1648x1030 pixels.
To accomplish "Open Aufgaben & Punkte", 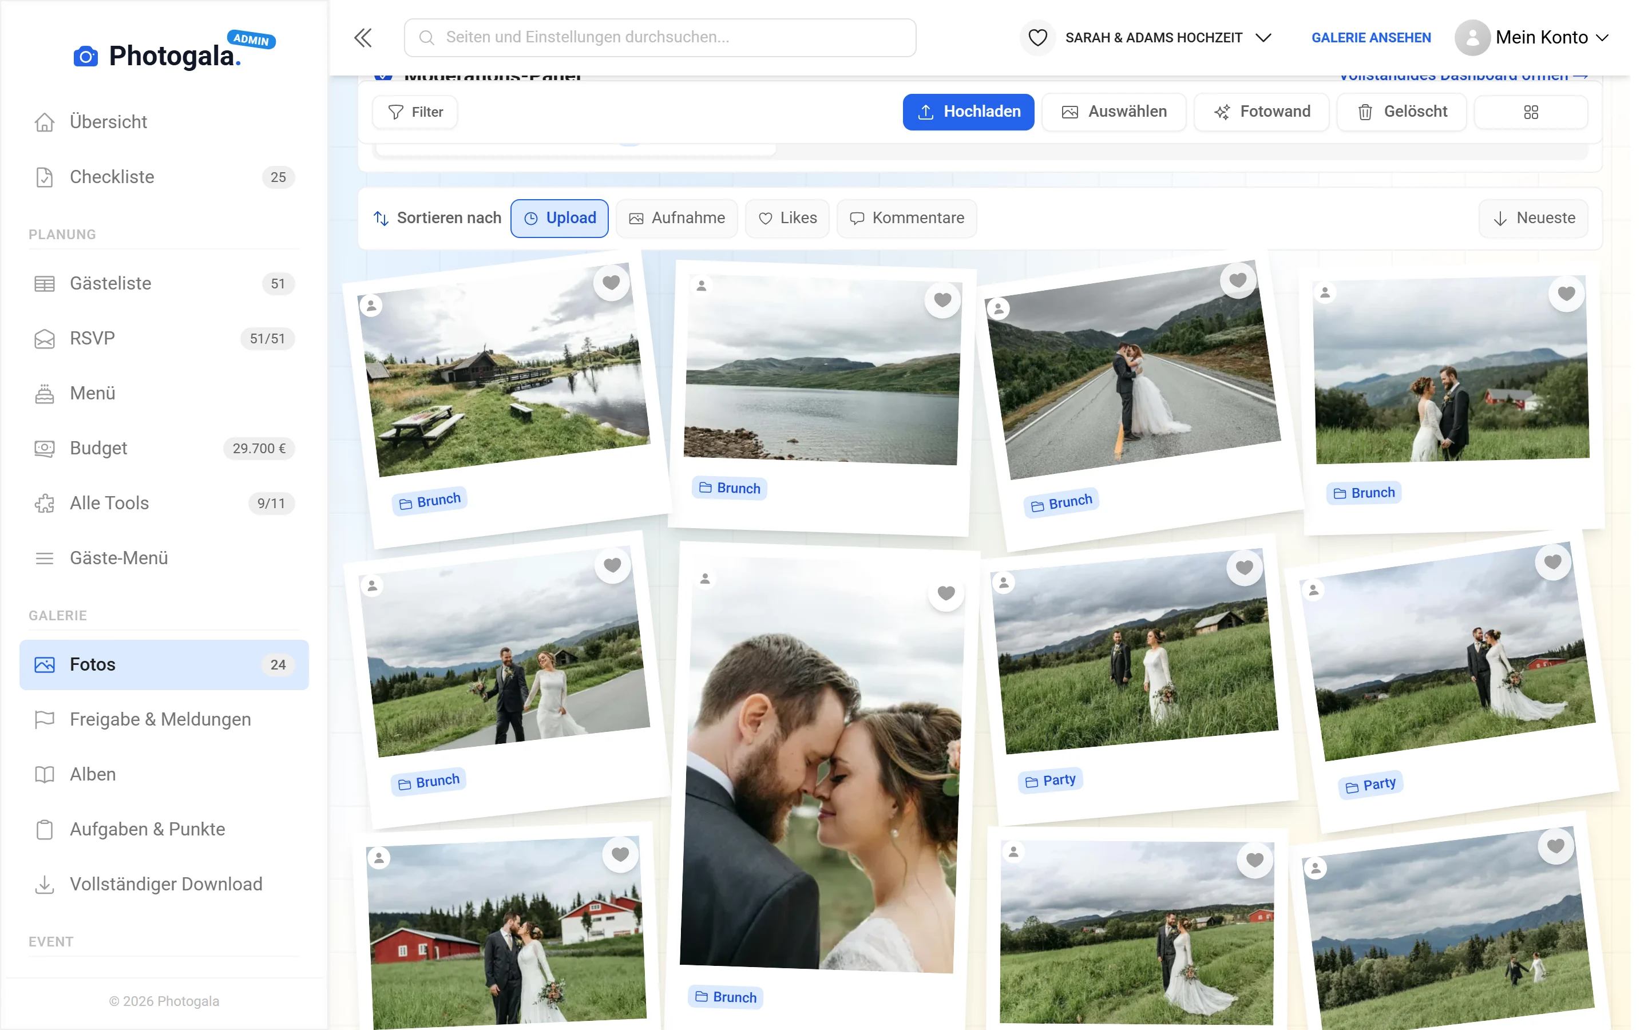I will 164,829.
